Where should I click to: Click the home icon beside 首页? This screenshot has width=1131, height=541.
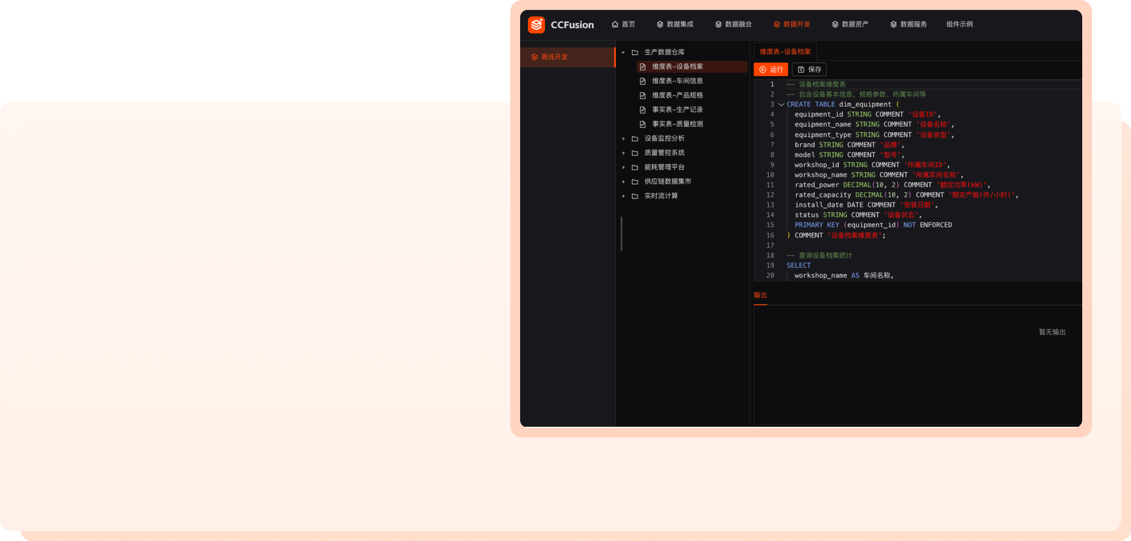coord(615,24)
